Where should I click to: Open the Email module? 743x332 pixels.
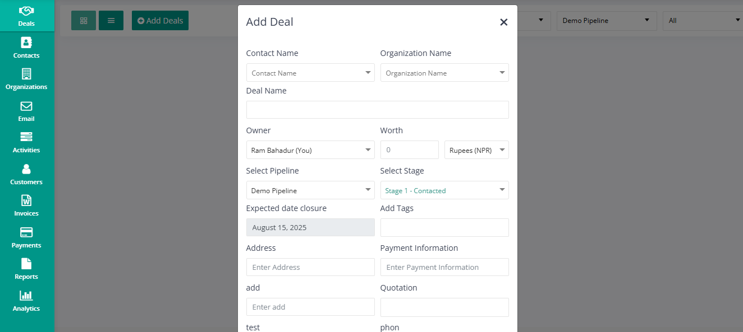click(26, 110)
